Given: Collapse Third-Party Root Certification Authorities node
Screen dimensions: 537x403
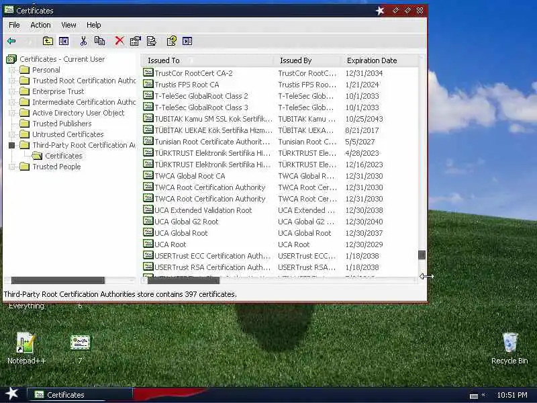Looking at the screenshot, I should pyautogui.click(x=12, y=145).
